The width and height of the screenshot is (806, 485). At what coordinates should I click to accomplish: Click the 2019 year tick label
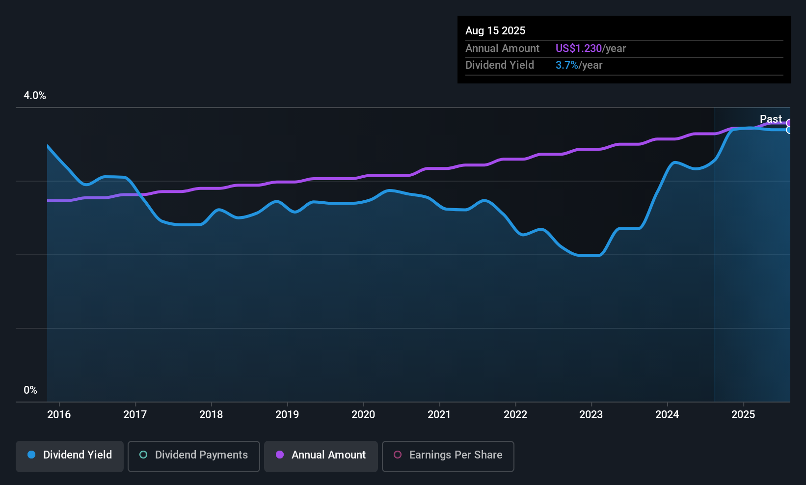(287, 414)
